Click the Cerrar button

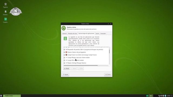pyautogui.click(x=108, y=75)
